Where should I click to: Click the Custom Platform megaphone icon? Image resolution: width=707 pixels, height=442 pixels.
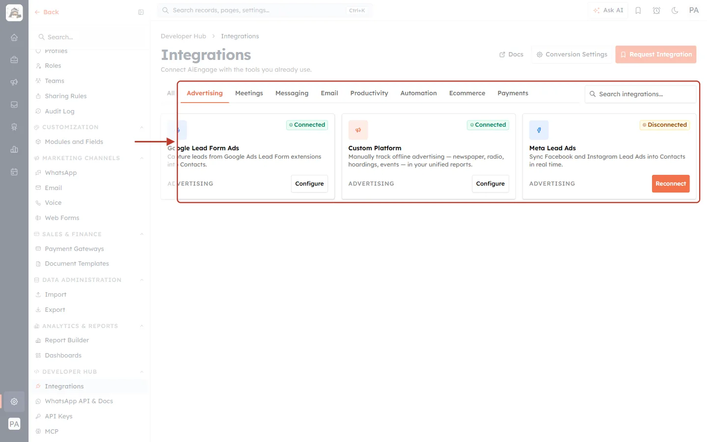(358, 130)
